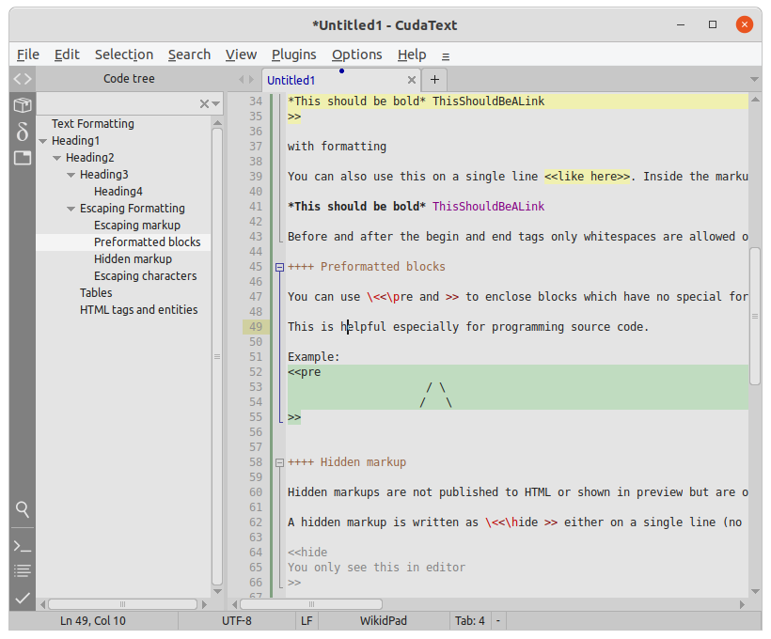771x639 pixels.
Task: Select Hidden markup in code tree
Action: 133,259
